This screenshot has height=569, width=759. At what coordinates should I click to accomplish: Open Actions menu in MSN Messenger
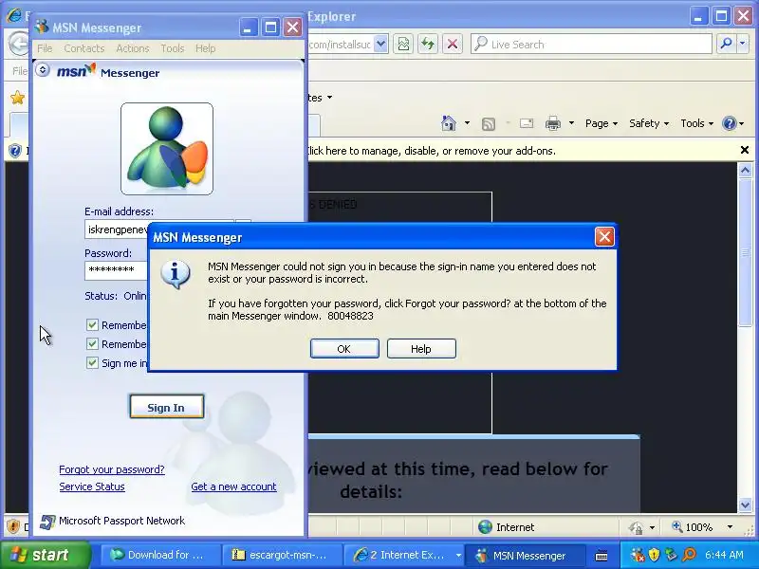click(x=133, y=48)
